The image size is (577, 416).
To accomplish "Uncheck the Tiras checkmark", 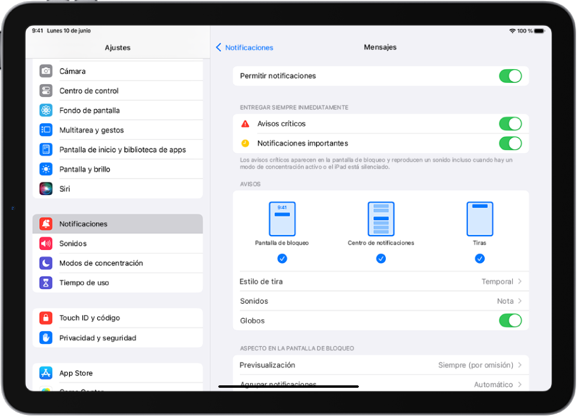I will tap(480, 258).
